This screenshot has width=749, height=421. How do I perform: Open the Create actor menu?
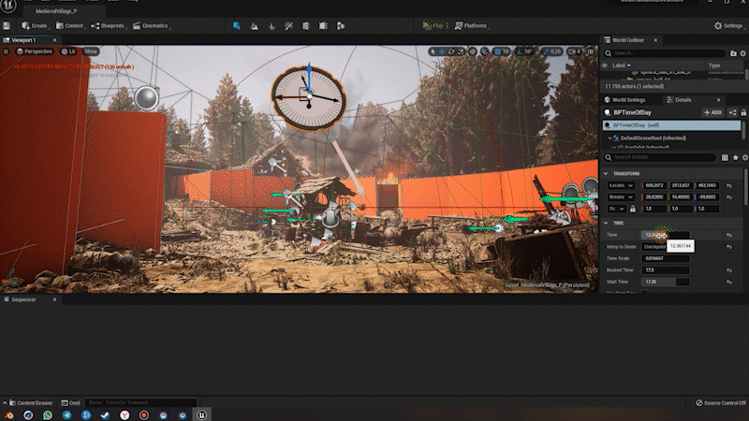click(35, 26)
